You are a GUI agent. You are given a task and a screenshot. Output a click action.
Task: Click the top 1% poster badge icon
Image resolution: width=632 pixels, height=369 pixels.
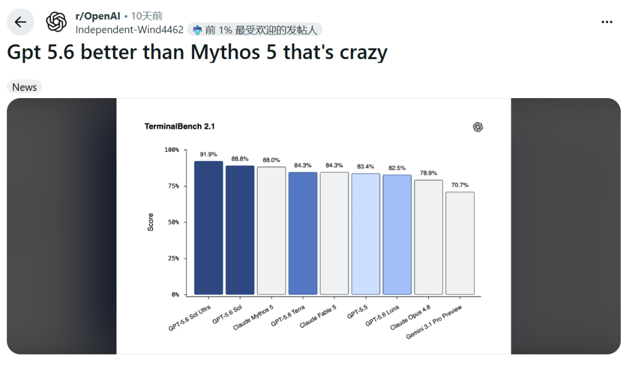coord(197,30)
